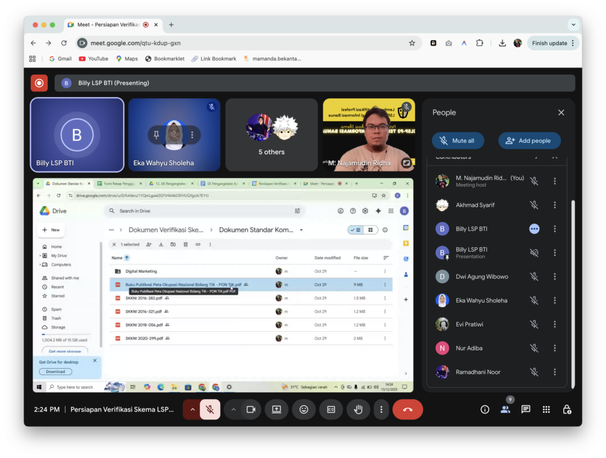
Task: Open the host controls lock icon
Action: click(x=566, y=409)
